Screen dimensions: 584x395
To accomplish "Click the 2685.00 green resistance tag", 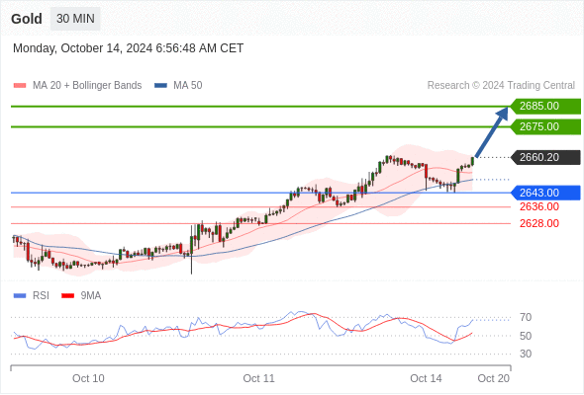I will tap(545, 107).
